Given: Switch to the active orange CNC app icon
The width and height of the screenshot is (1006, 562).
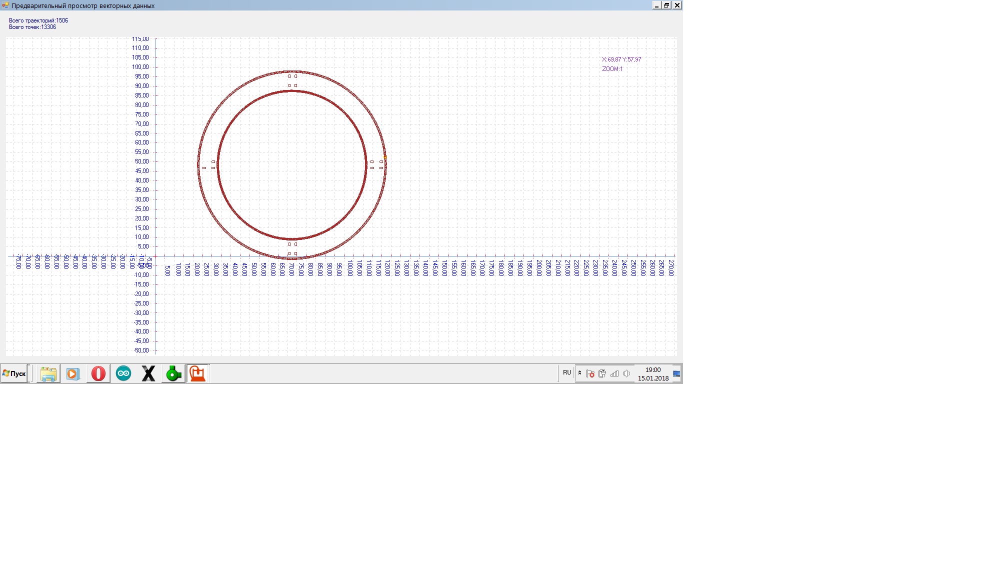Looking at the screenshot, I should [197, 373].
